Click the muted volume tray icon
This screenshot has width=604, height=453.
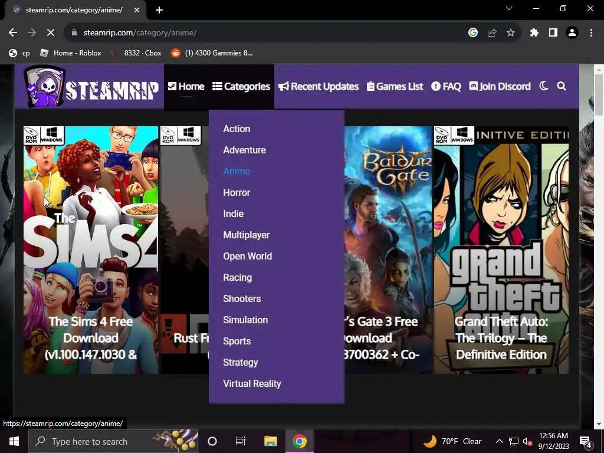click(528, 441)
